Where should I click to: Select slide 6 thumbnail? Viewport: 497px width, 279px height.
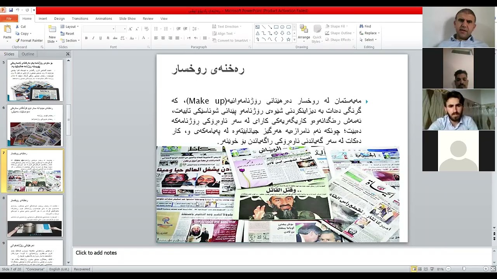coord(35,126)
